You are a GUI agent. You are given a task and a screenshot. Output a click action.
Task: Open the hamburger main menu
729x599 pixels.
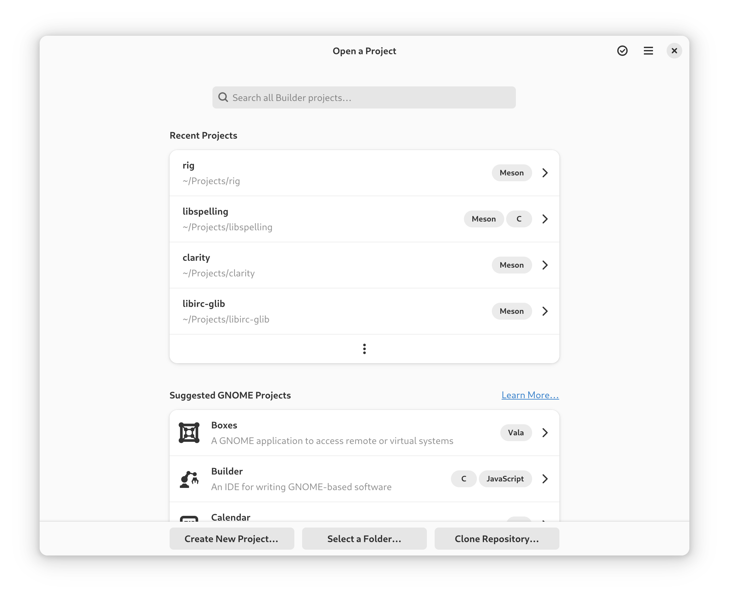tap(648, 51)
